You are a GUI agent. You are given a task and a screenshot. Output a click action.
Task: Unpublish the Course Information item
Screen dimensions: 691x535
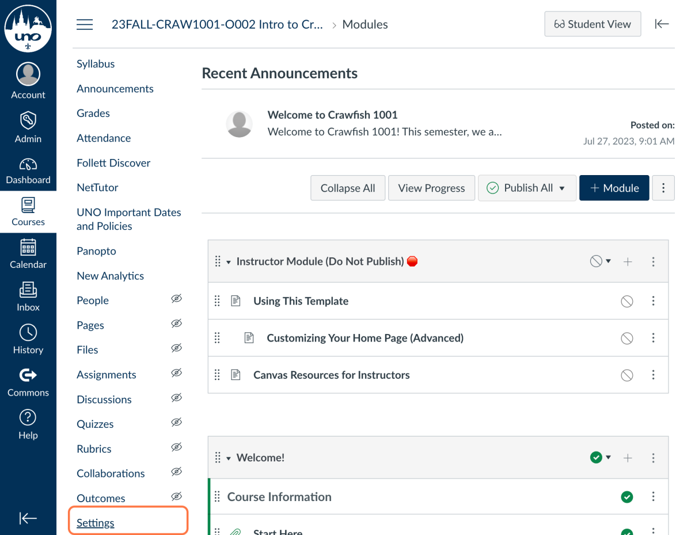pos(627,497)
